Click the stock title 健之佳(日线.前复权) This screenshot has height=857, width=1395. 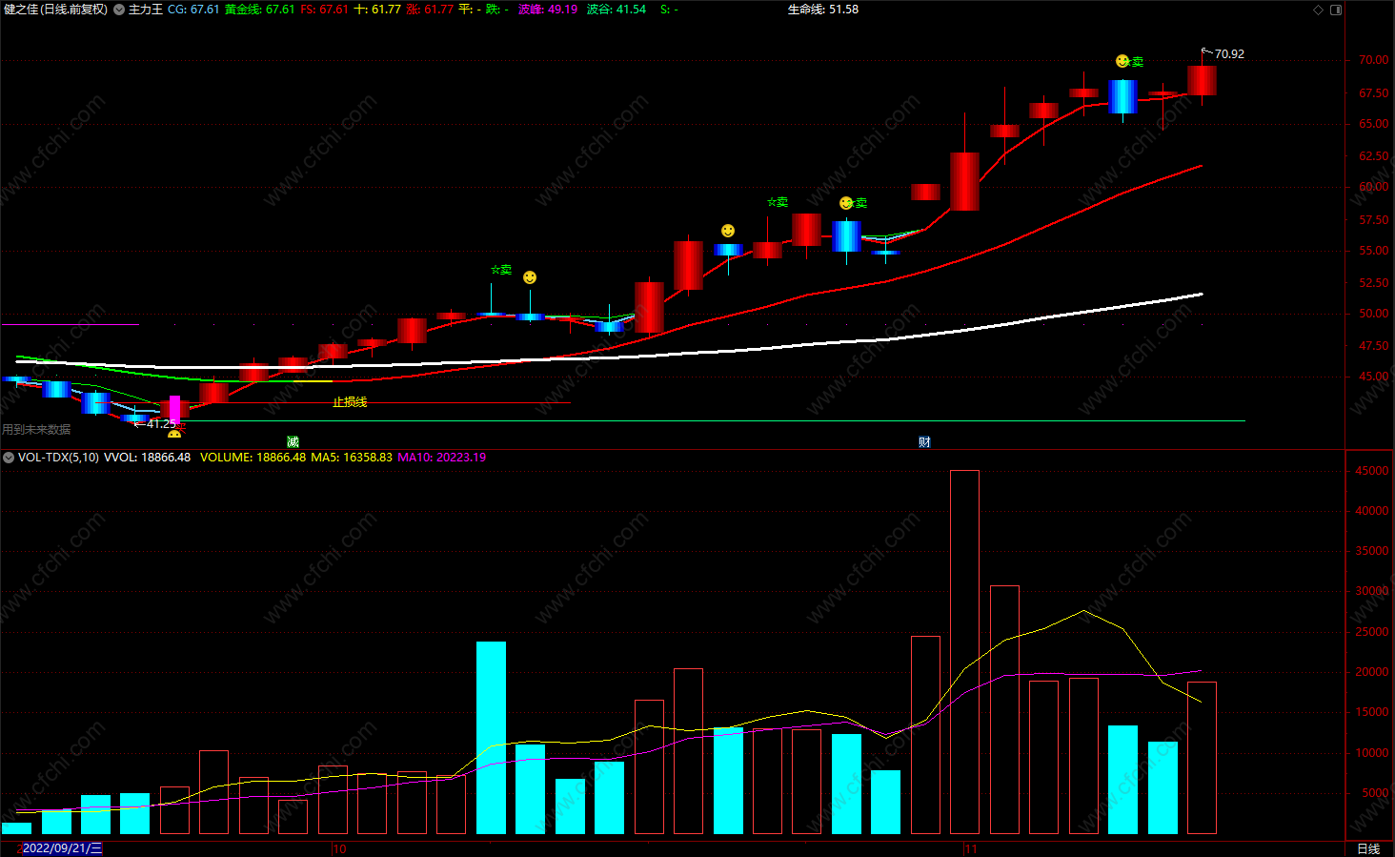(55, 10)
